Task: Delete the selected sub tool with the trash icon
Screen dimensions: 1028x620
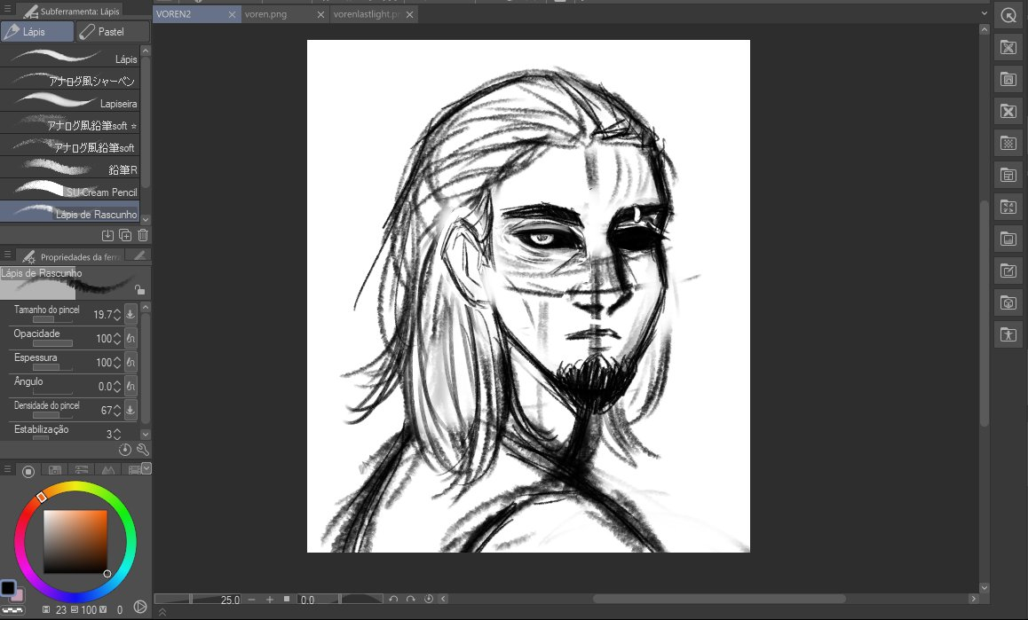Action: (x=143, y=235)
